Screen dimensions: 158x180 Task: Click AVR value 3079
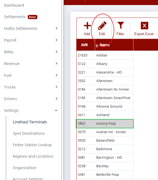click(82, 132)
